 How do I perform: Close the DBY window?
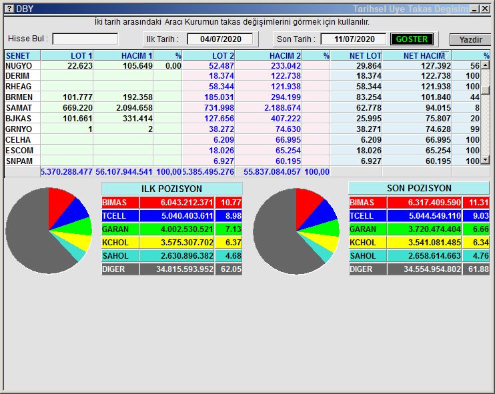coord(485,9)
